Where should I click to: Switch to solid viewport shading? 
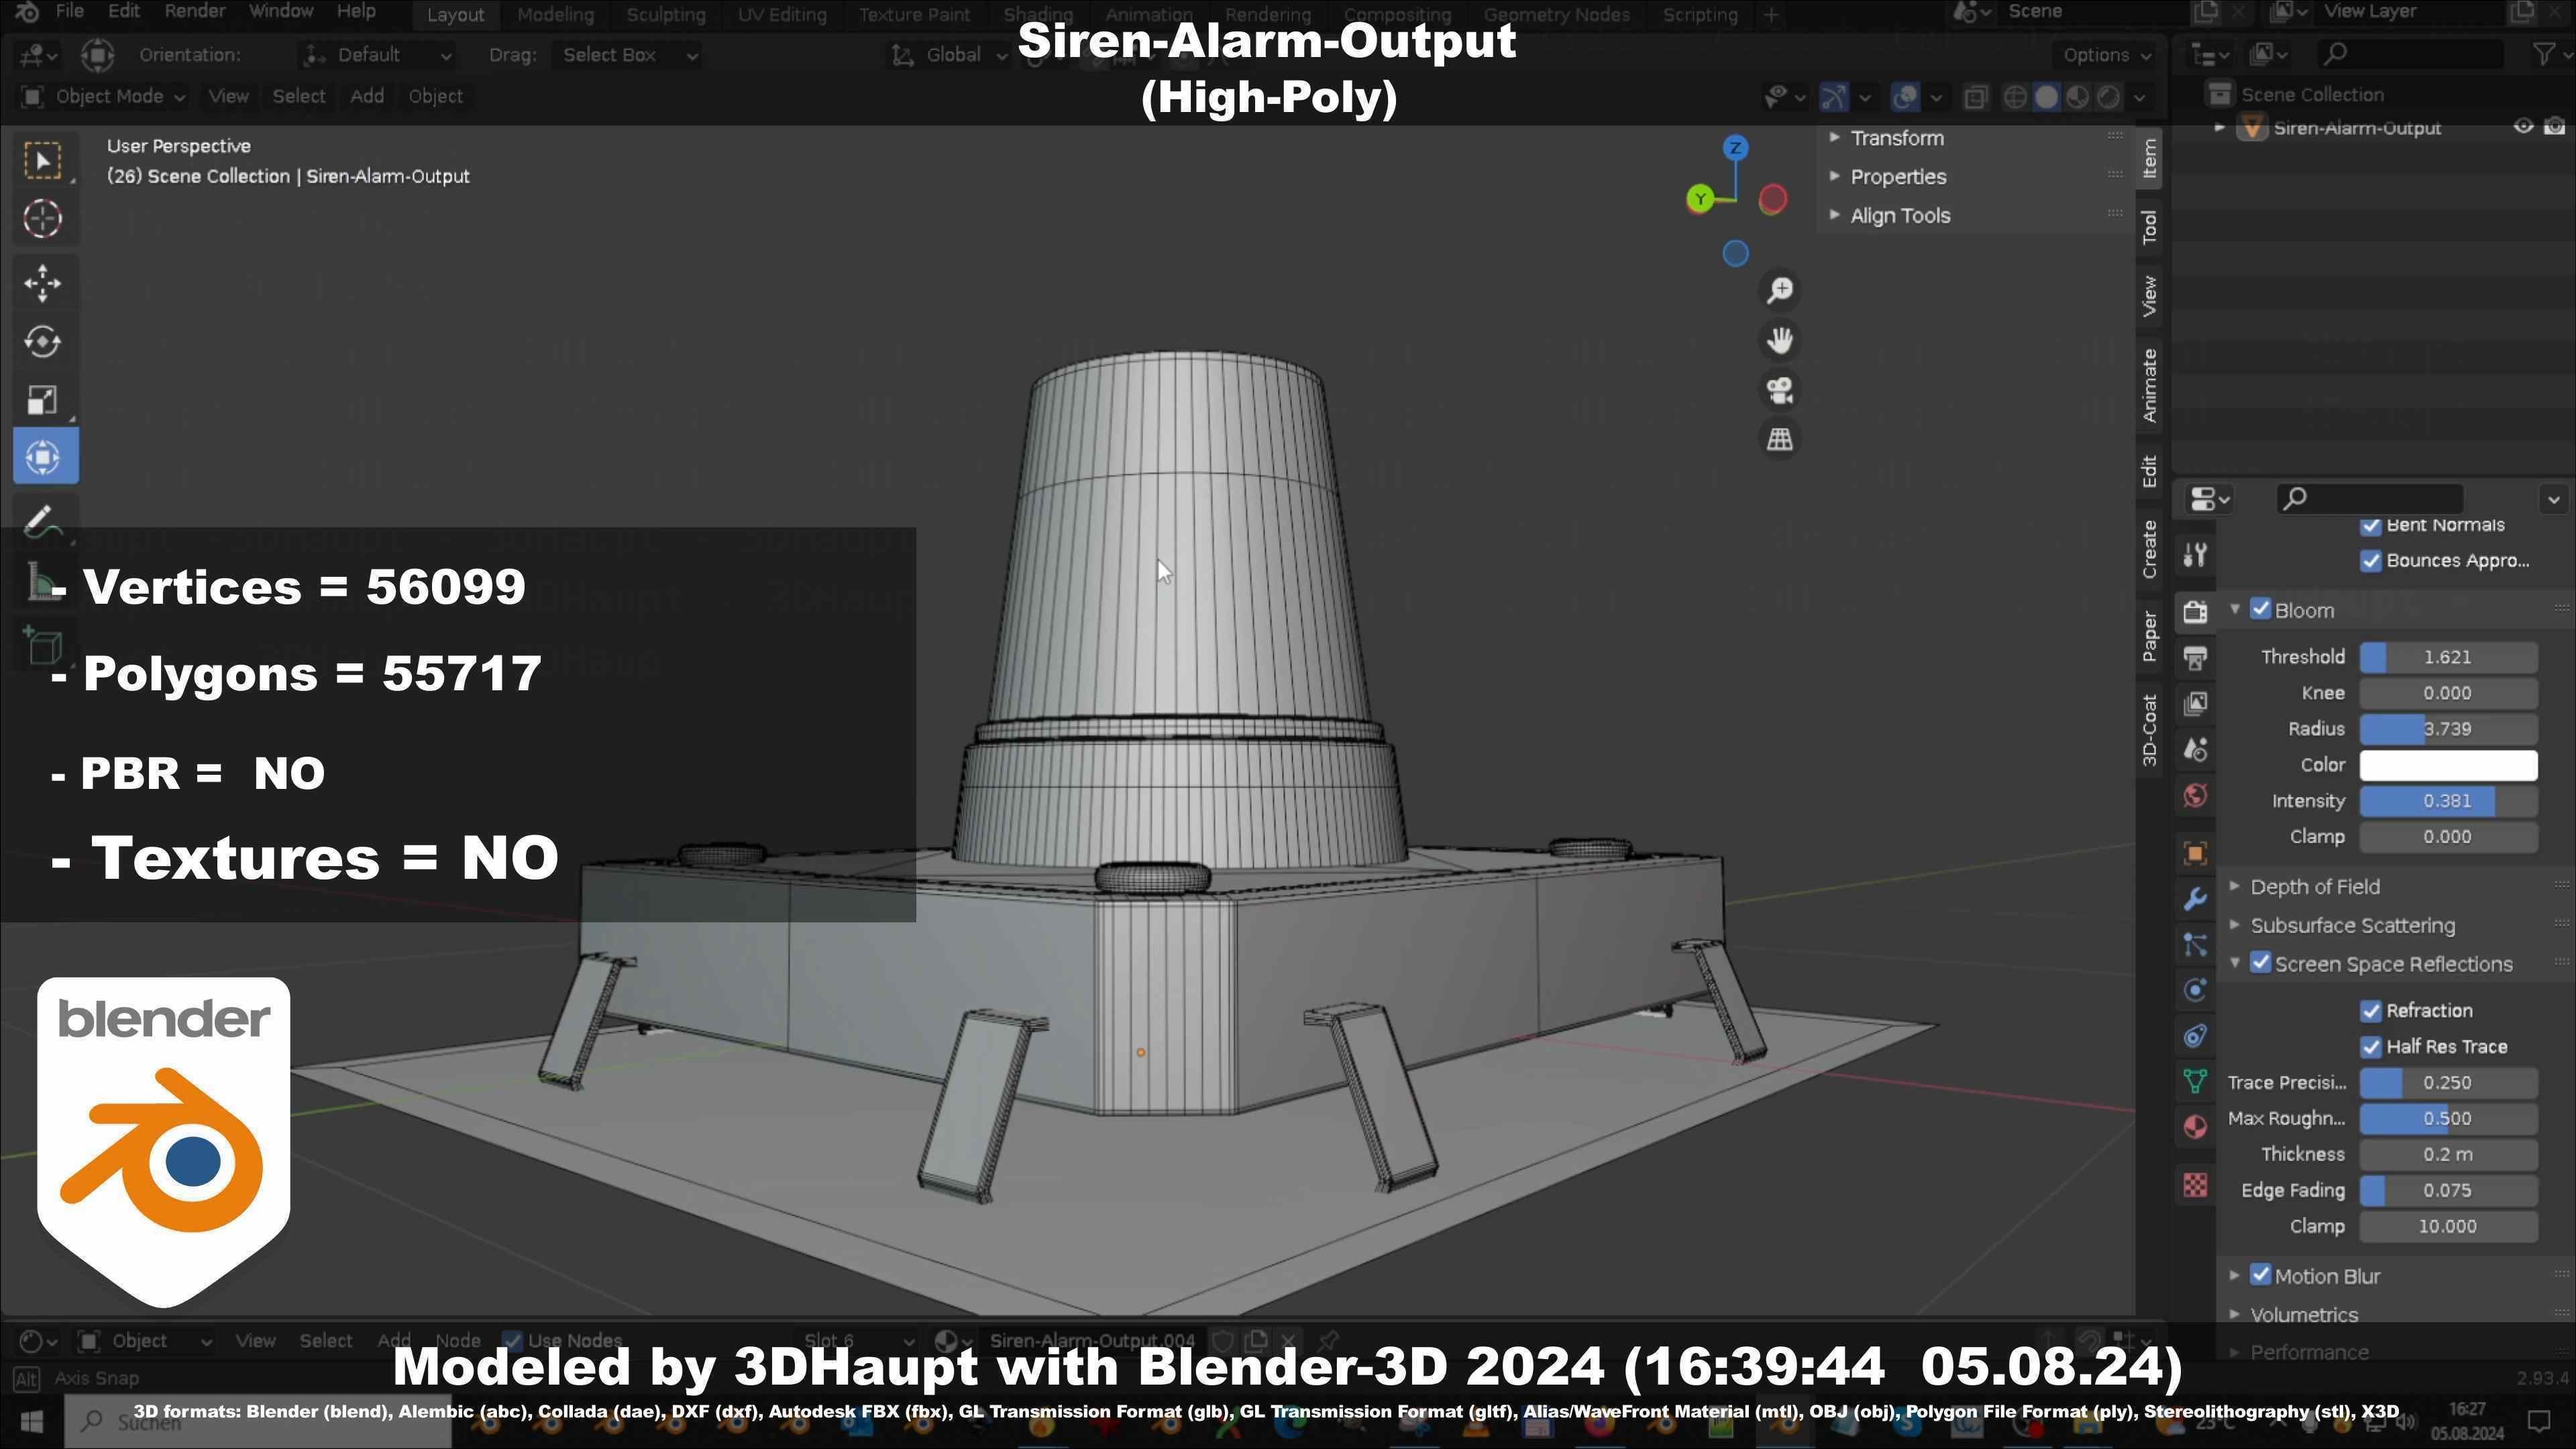click(x=2046, y=97)
